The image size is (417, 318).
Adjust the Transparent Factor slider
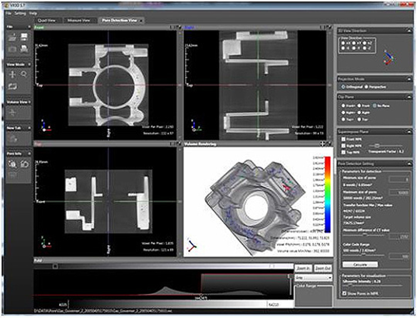pyautogui.click(x=377, y=145)
